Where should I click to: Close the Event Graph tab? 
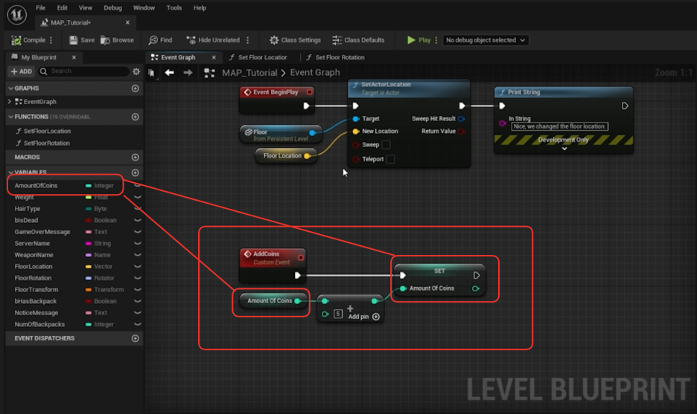point(214,57)
